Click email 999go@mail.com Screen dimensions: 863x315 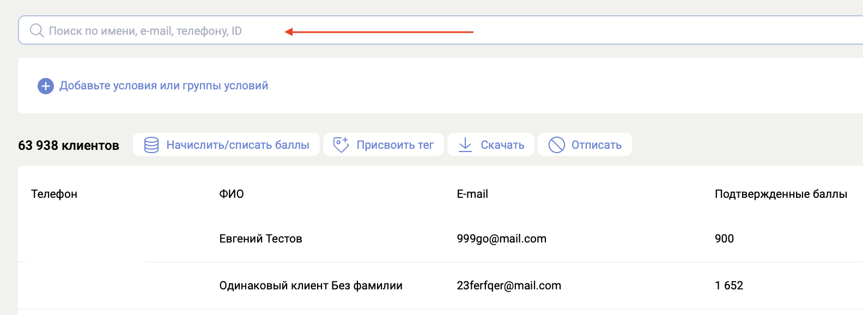coord(501,239)
